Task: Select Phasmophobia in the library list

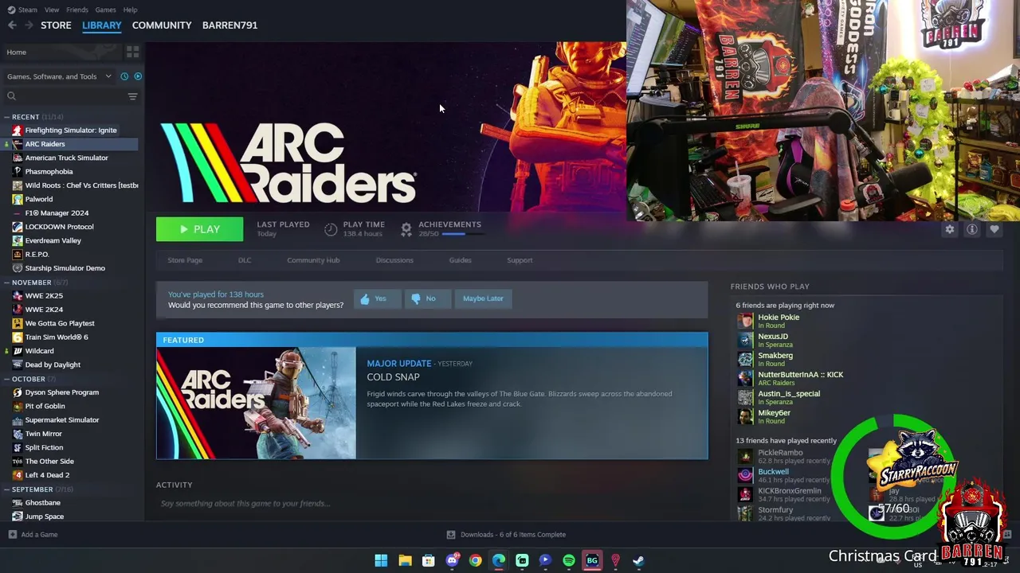Action: [49, 172]
